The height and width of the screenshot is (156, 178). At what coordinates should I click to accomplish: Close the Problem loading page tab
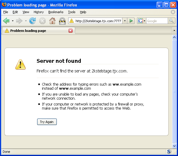click(x=71, y=31)
